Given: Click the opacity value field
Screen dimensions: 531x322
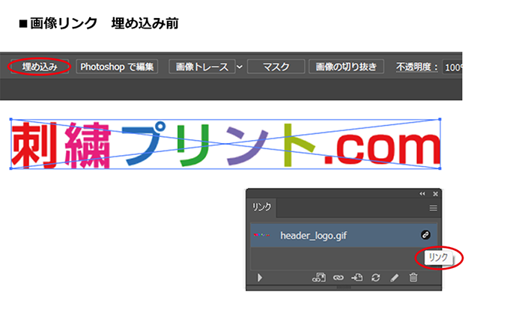Looking at the screenshot, I should point(452,67).
